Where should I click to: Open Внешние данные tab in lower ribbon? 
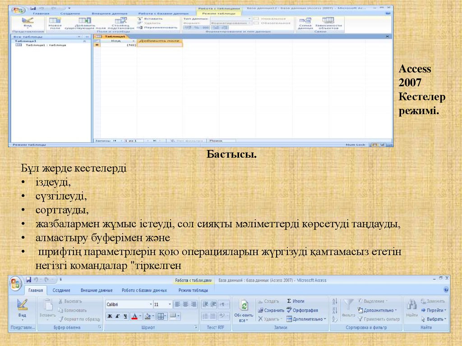(x=96, y=291)
